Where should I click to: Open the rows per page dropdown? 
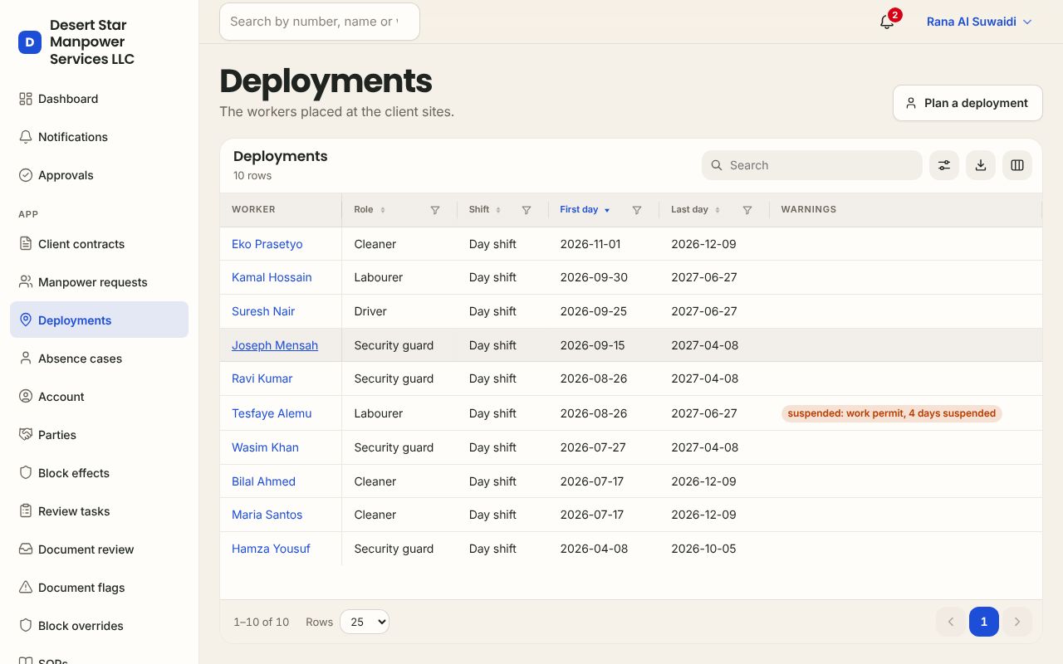click(365, 622)
